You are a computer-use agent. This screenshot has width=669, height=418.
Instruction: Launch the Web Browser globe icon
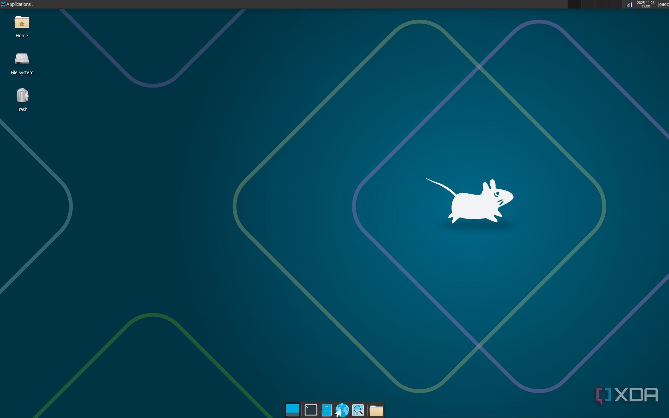point(342,410)
